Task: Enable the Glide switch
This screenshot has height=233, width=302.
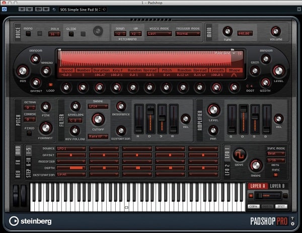Action: tap(71, 34)
